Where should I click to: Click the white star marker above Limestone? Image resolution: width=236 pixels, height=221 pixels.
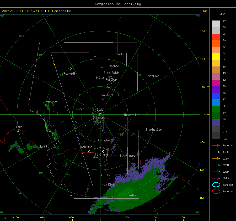click(x=50, y=99)
